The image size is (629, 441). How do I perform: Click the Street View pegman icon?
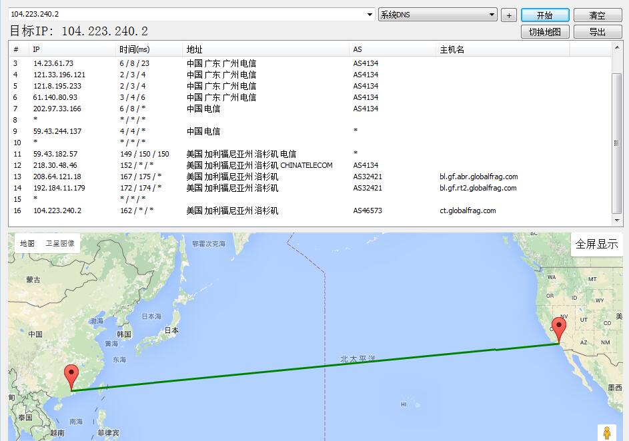(x=606, y=433)
